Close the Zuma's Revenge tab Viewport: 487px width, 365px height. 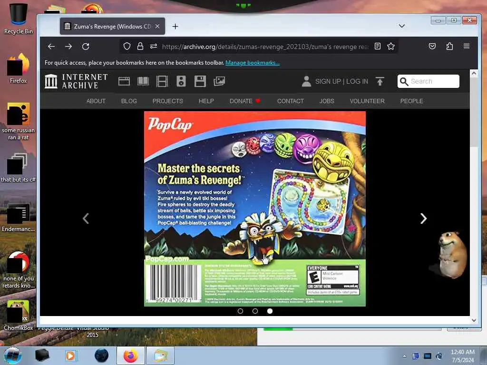[x=157, y=27]
